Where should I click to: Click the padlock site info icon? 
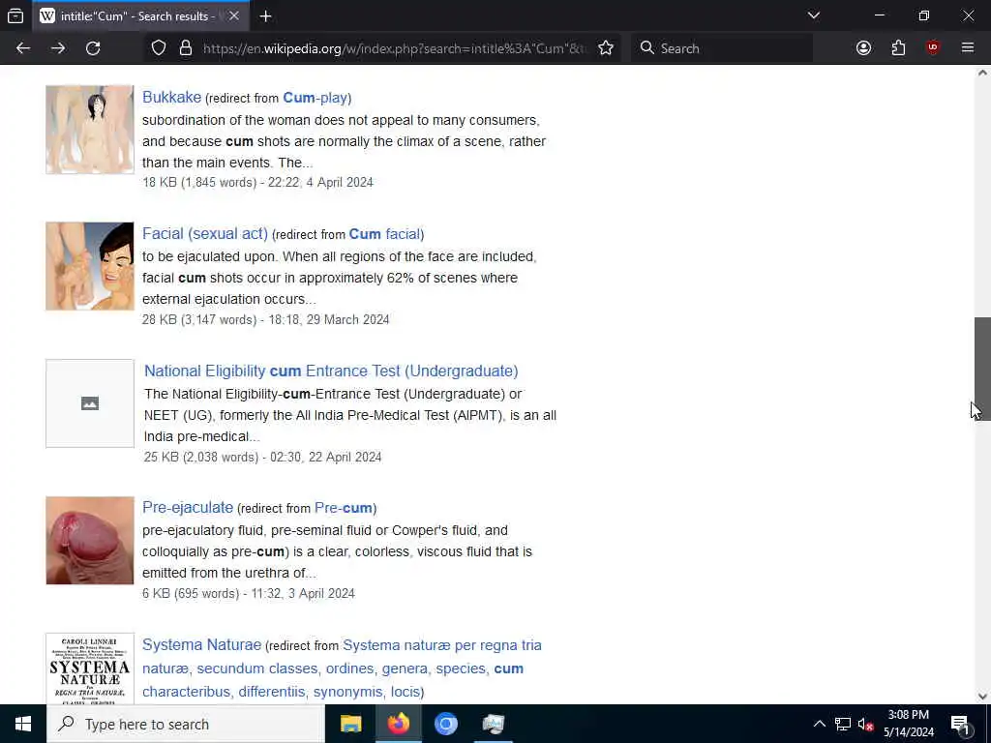click(185, 48)
